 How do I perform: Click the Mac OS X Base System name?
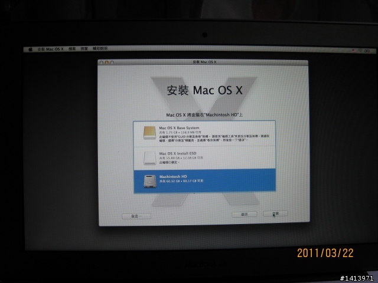pyautogui.click(x=179, y=128)
